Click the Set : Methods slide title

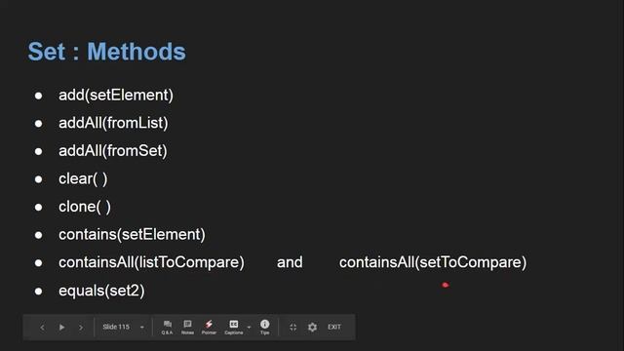(106, 52)
